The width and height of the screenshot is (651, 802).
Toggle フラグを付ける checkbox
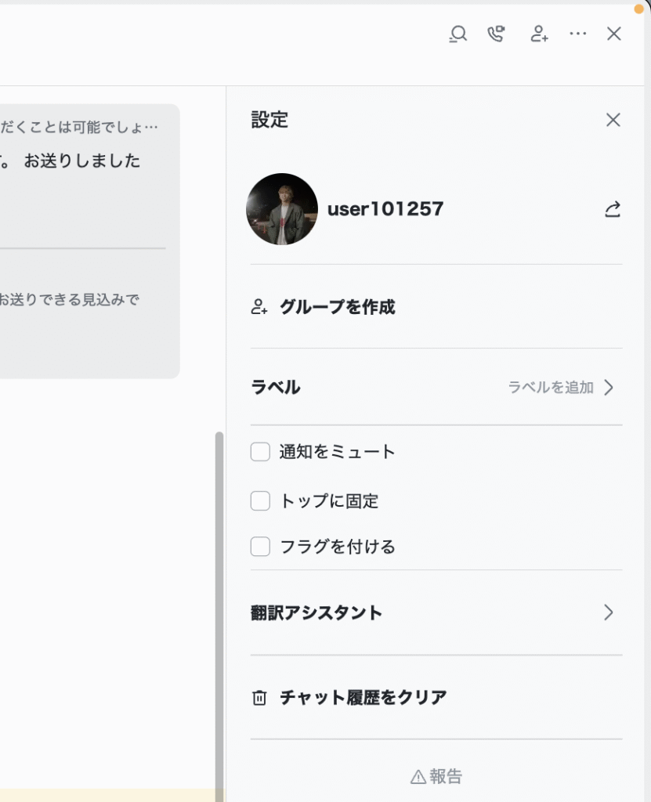(261, 546)
